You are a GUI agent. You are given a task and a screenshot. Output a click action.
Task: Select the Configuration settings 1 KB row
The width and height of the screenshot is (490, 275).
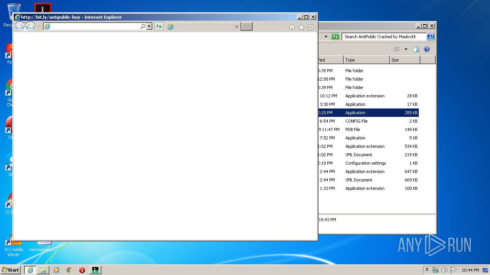click(368, 163)
